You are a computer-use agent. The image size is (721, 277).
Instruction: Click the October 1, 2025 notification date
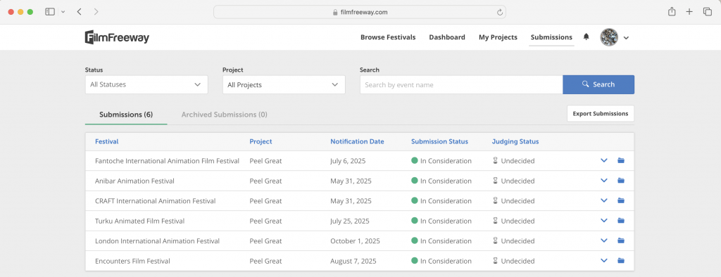[x=355, y=240]
